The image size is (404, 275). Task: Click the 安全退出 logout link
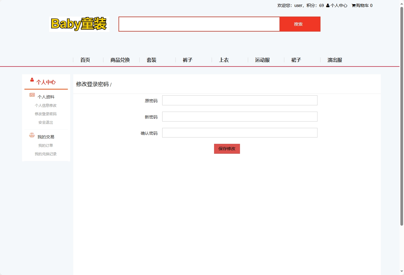pyautogui.click(x=45, y=122)
